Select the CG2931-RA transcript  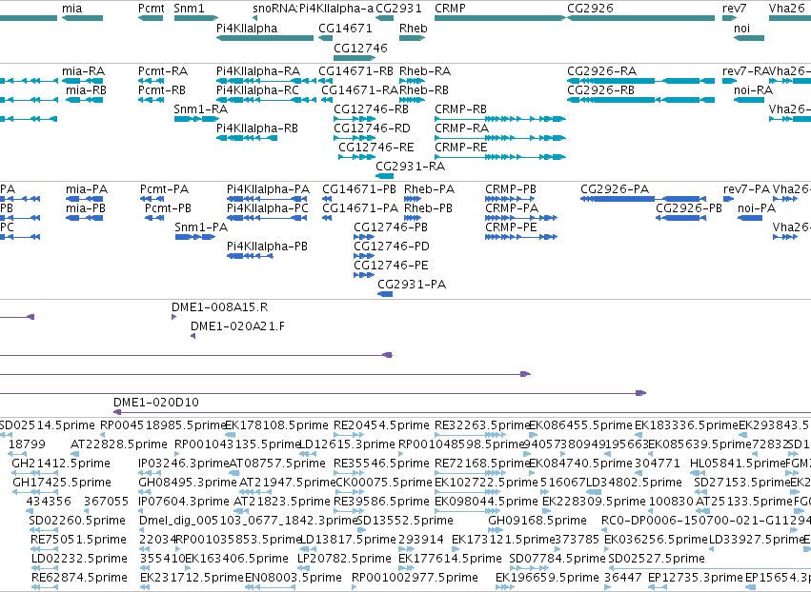coord(384,176)
